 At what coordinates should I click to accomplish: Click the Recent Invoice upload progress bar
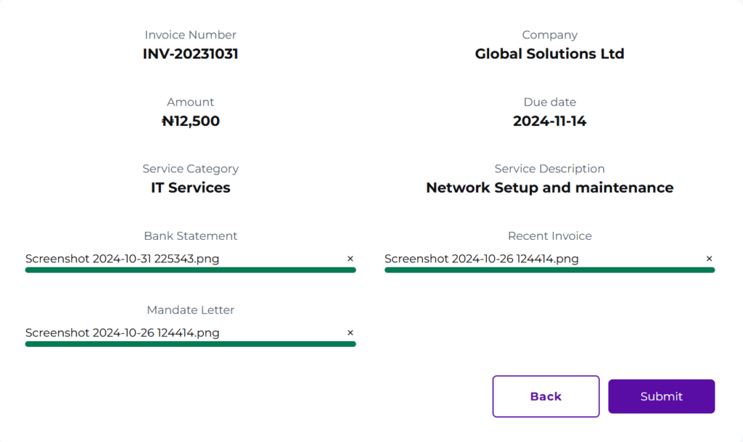point(549,270)
